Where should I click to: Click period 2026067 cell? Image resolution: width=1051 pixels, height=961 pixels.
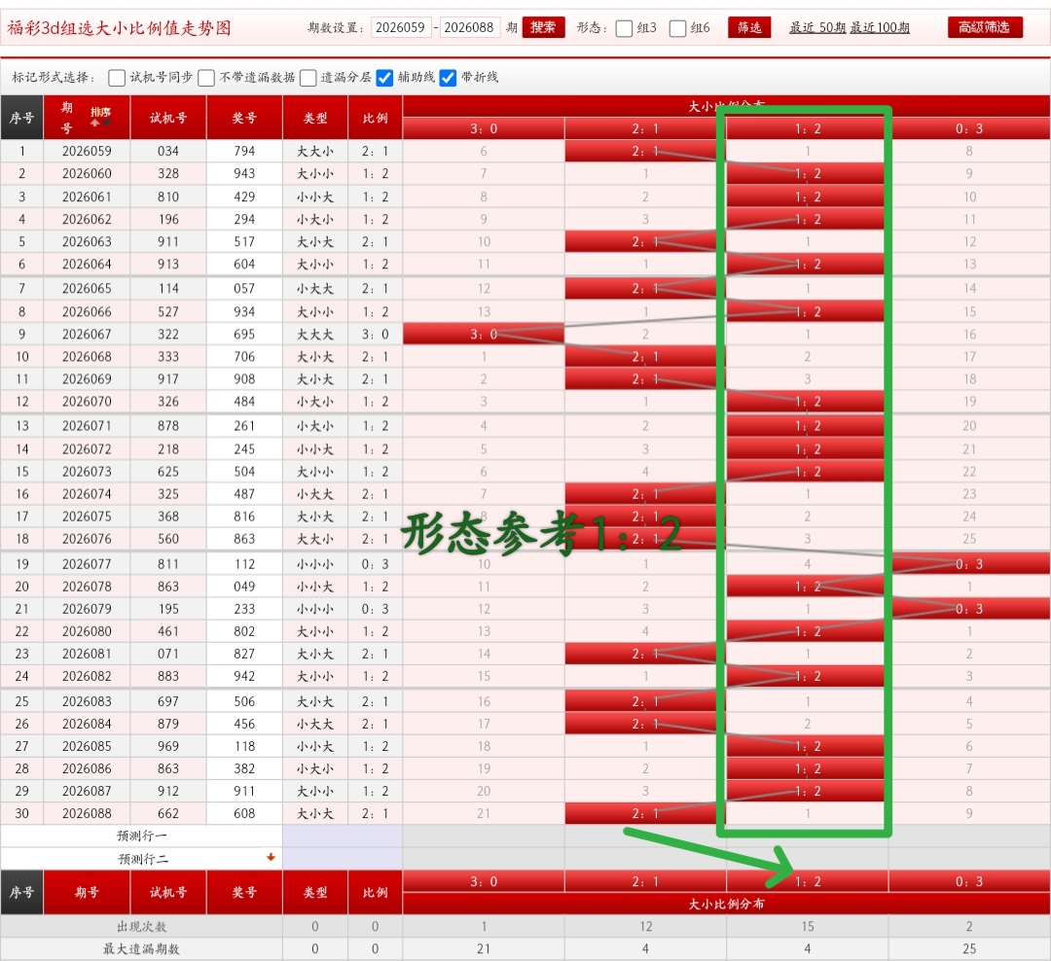coord(87,334)
